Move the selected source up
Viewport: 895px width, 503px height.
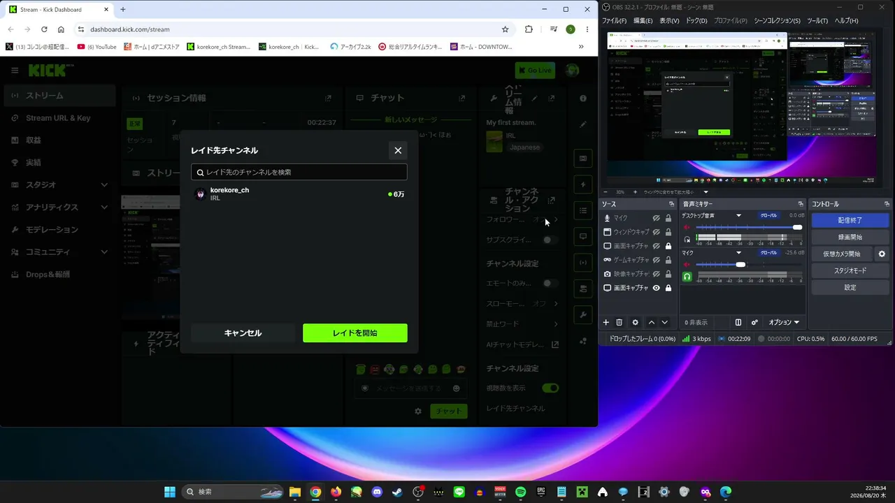652,323
